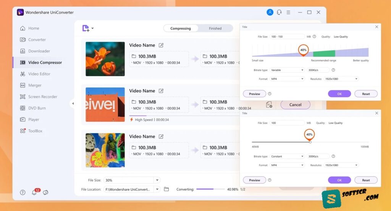Viewport: 391px width, 211px height.
Task: Open Resolution dropdown in lower dialog
Action: click(341, 165)
